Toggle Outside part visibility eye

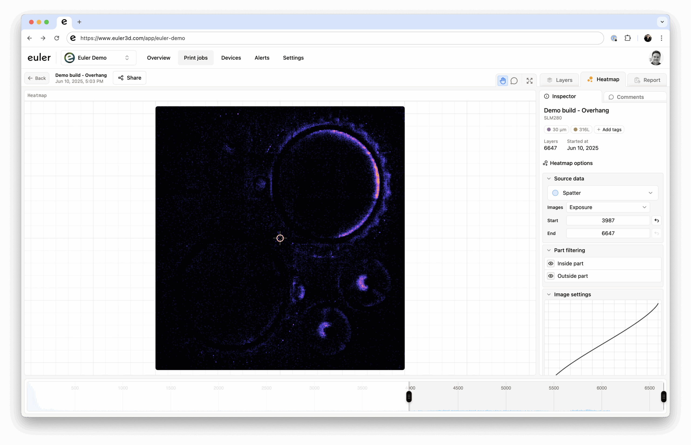551,276
